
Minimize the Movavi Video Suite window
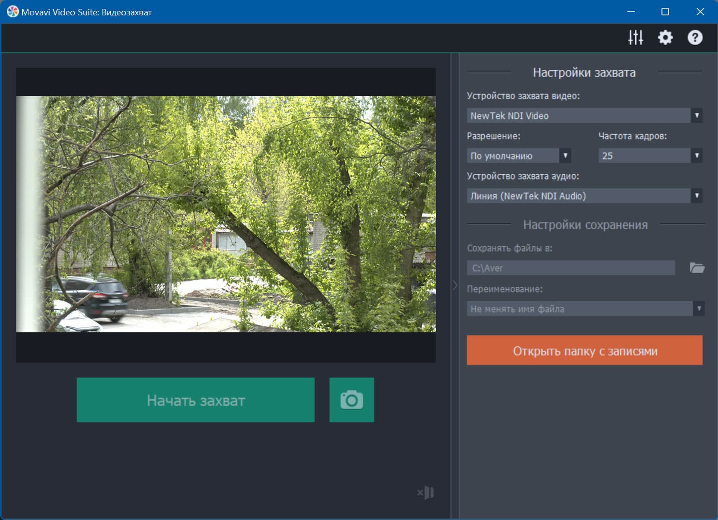point(631,12)
